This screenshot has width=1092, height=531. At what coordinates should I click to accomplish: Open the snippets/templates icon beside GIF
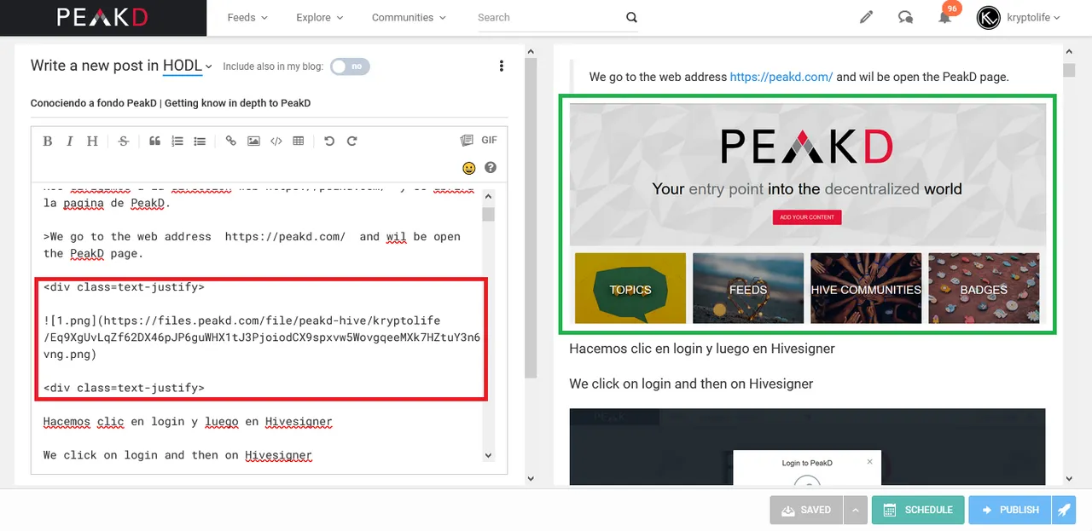point(466,141)
